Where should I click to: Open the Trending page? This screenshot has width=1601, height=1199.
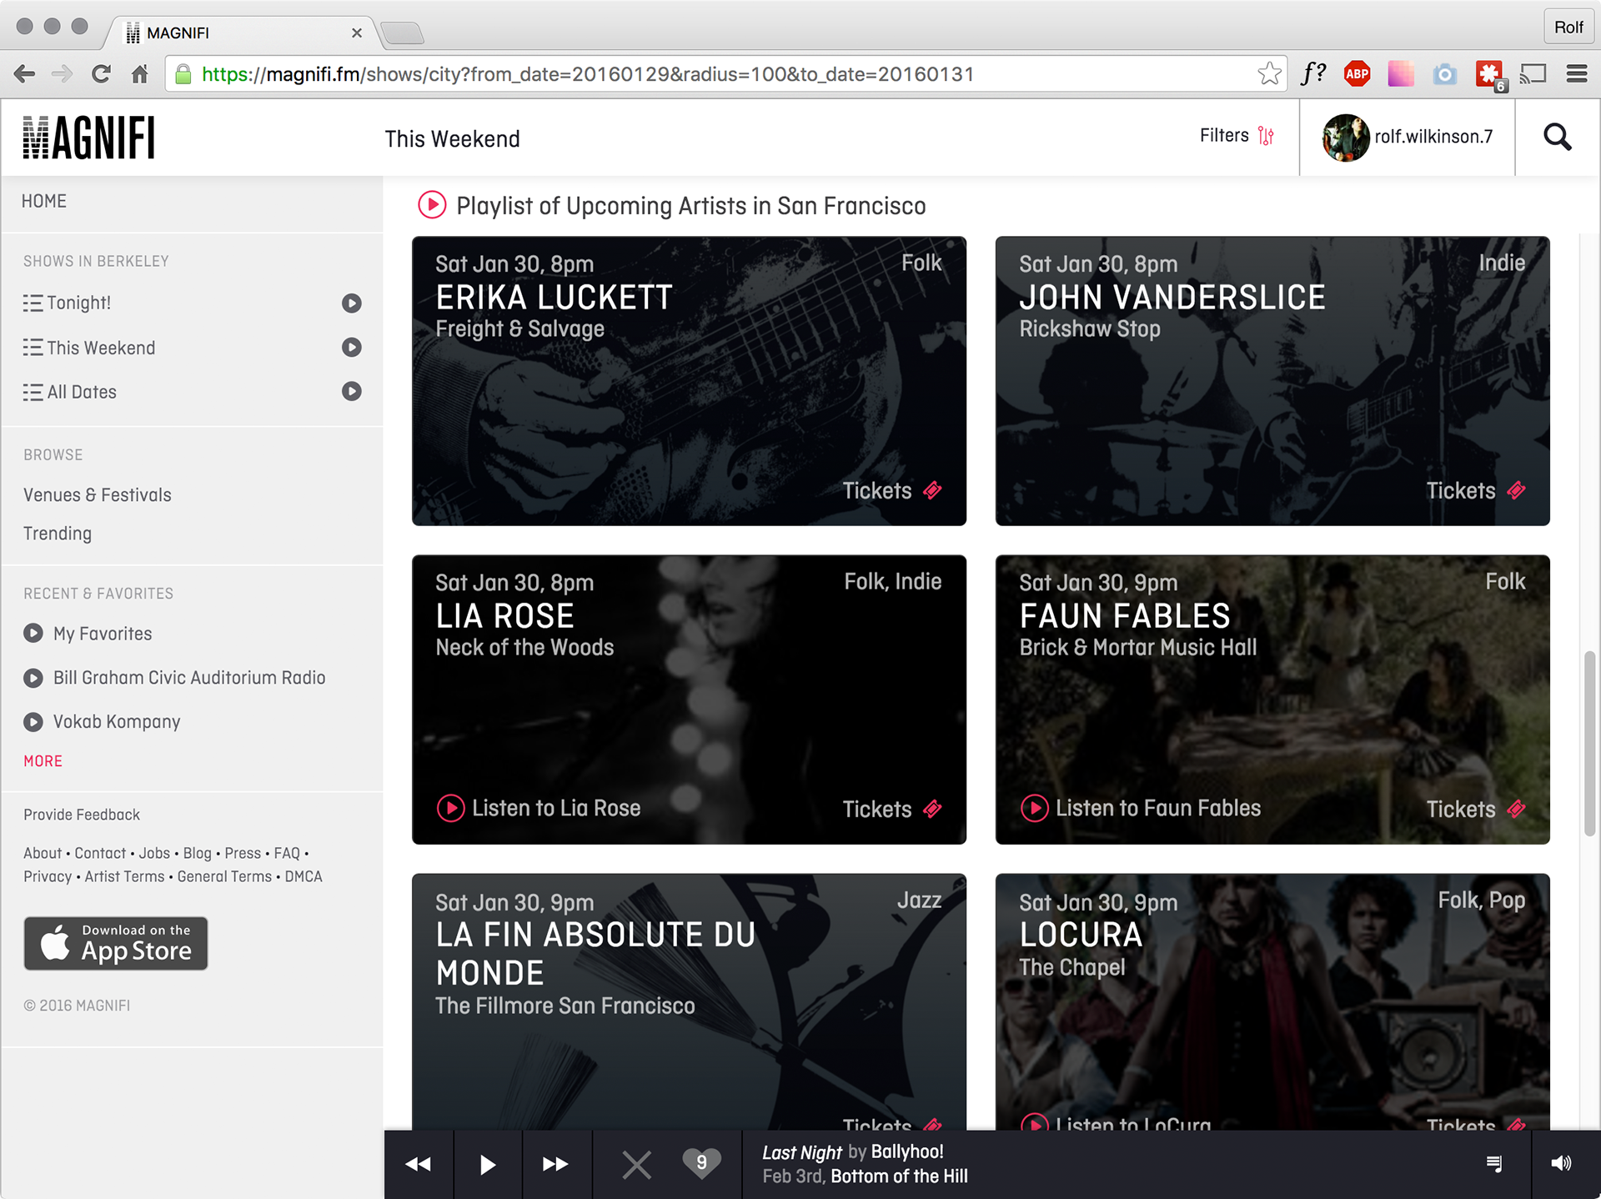tap(58, 533)
